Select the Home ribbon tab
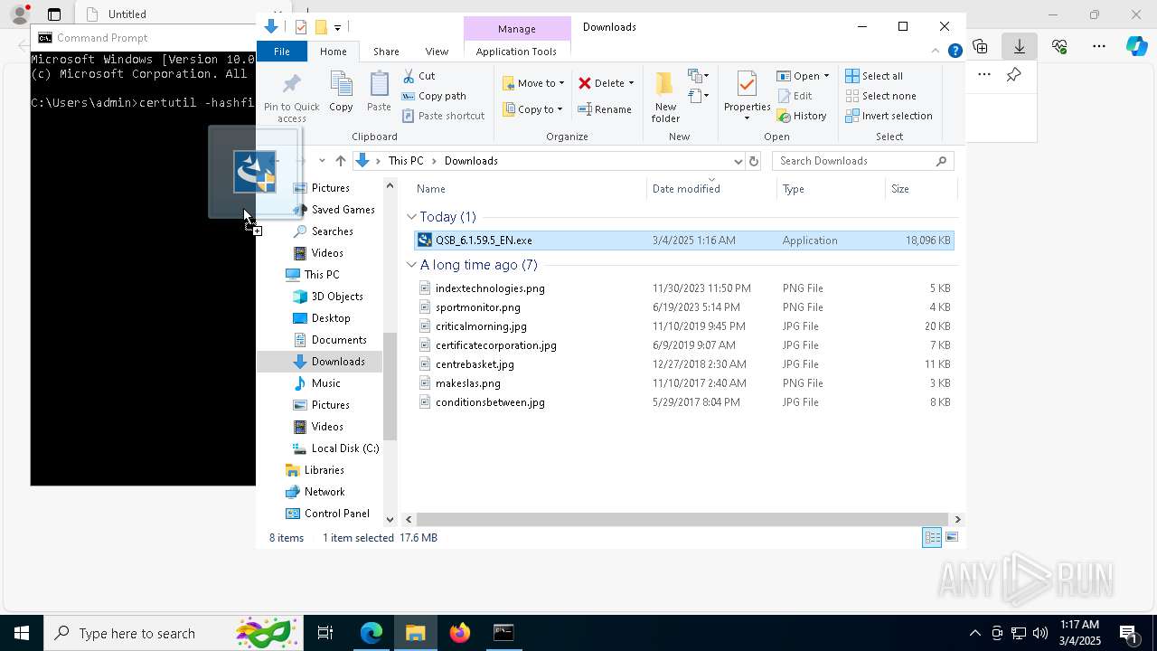 [x=333, y=52]
